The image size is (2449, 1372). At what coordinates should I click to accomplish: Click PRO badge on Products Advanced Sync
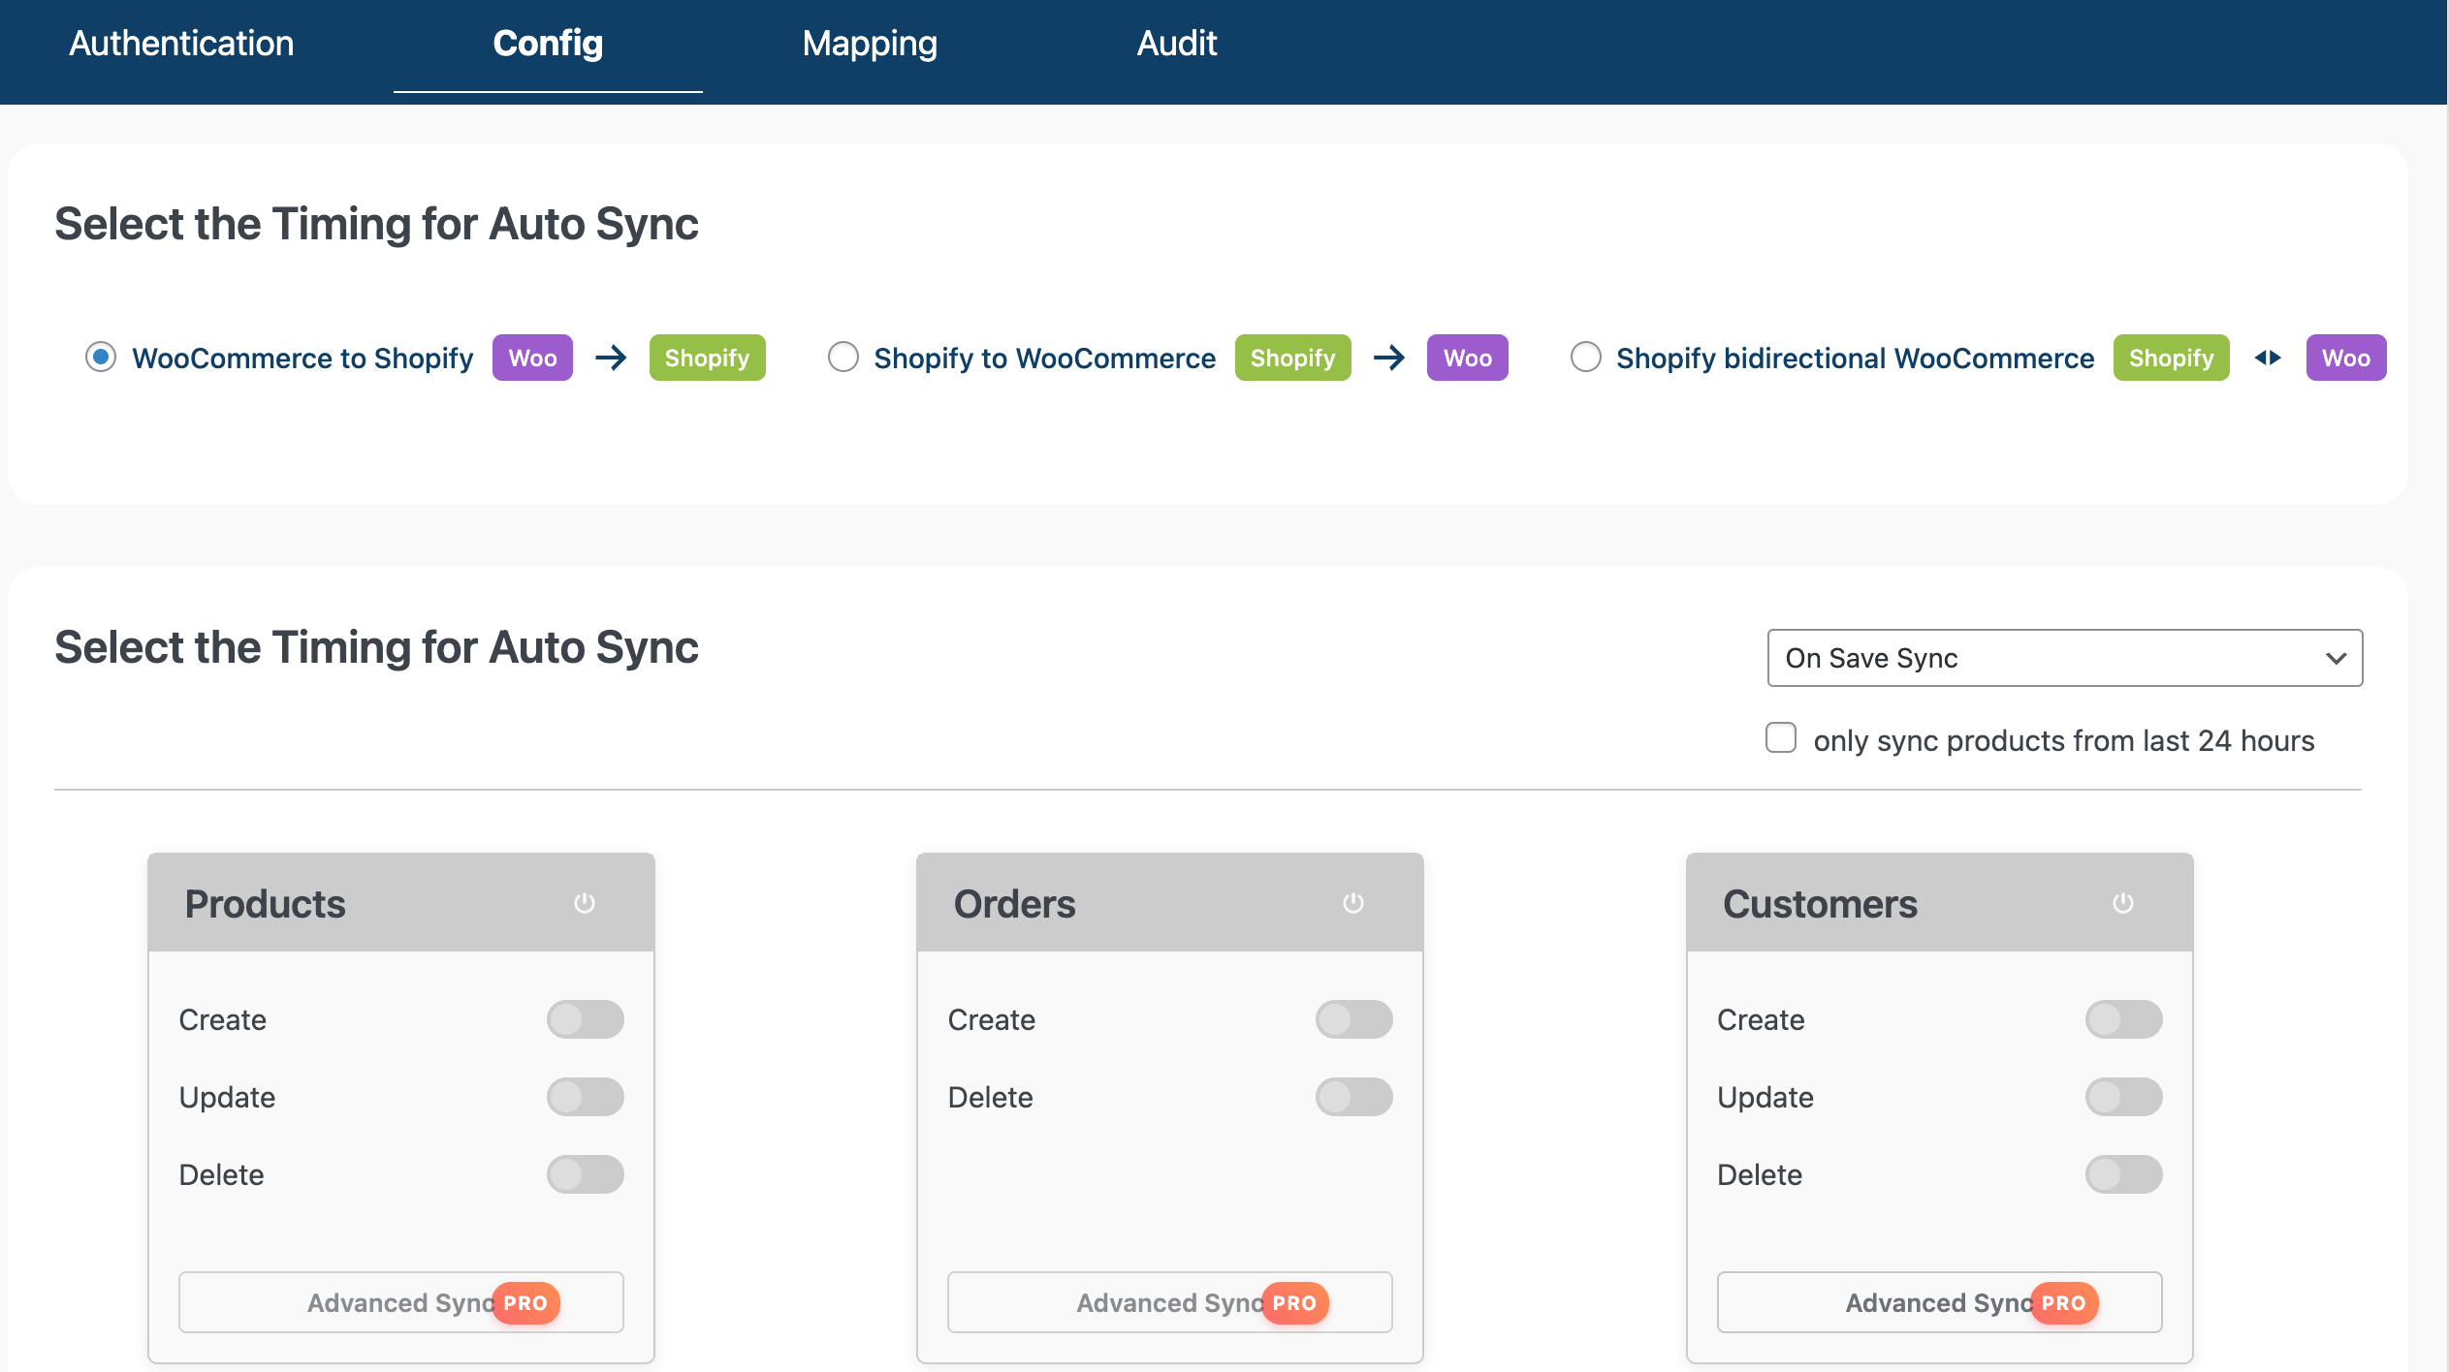click(x=525, y=1303)
